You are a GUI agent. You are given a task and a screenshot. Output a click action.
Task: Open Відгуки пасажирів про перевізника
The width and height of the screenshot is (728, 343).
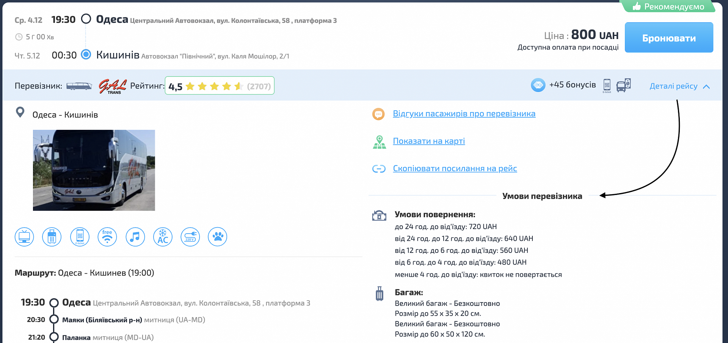(x=464, y=114)
